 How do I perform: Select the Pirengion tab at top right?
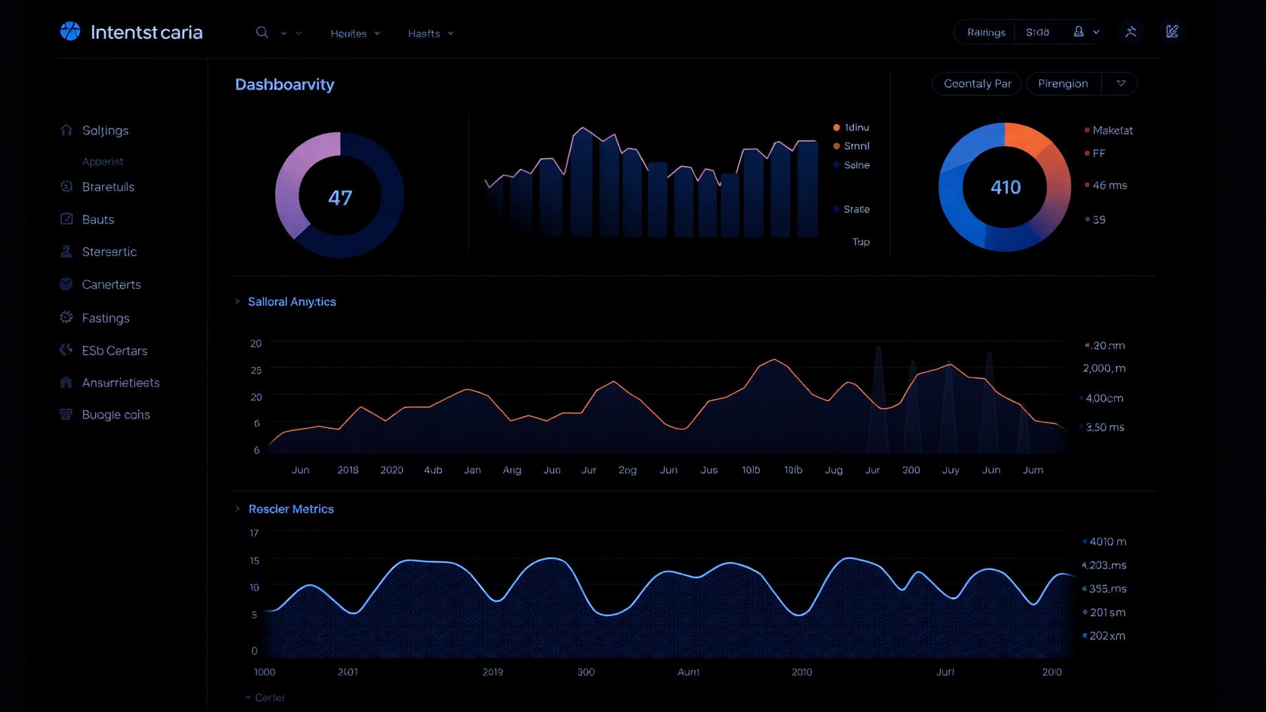(1062, 83)
